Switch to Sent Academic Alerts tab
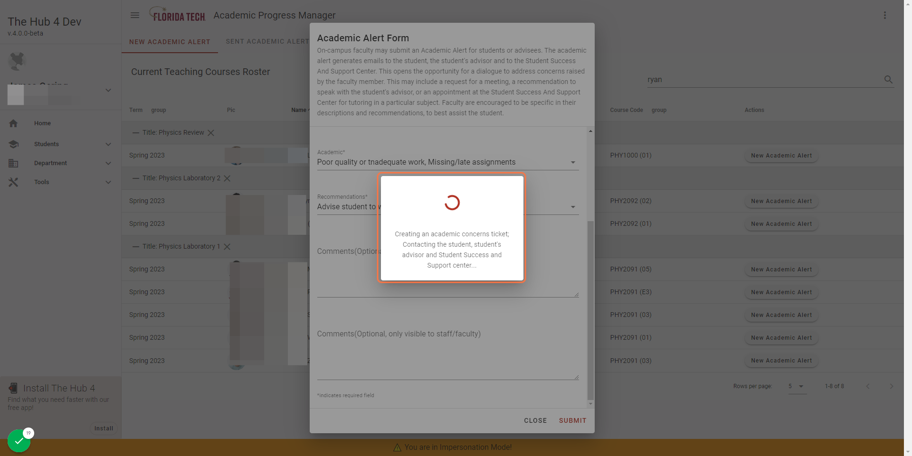Viewport: 912px width, 456px height. (267, 42)
